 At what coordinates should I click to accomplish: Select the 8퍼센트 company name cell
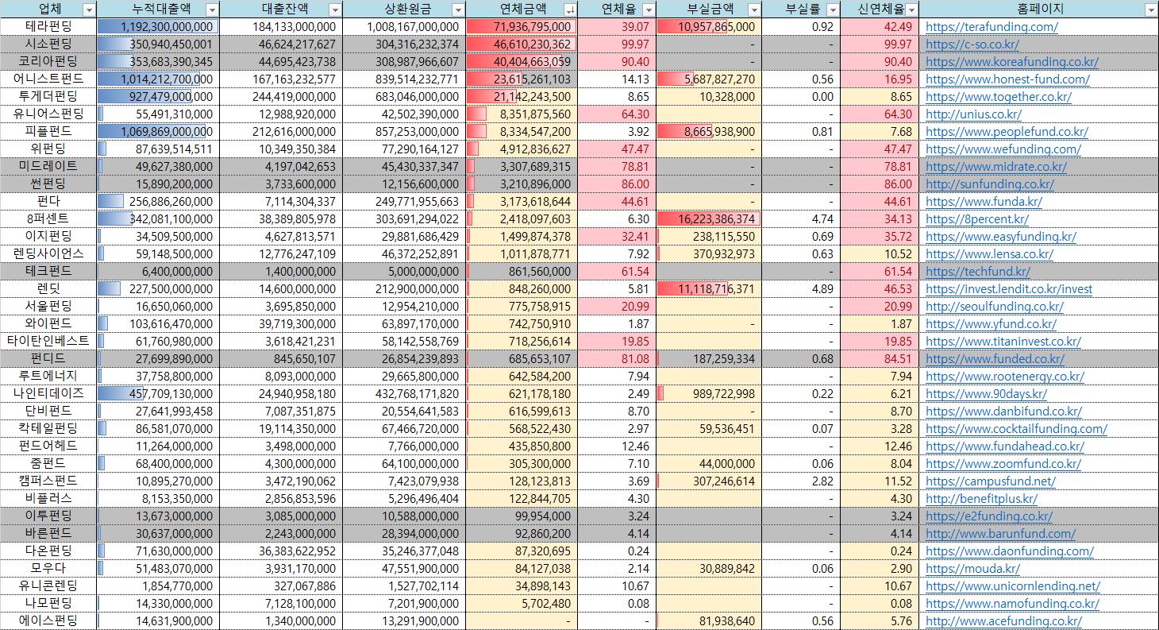pos(48,219)
